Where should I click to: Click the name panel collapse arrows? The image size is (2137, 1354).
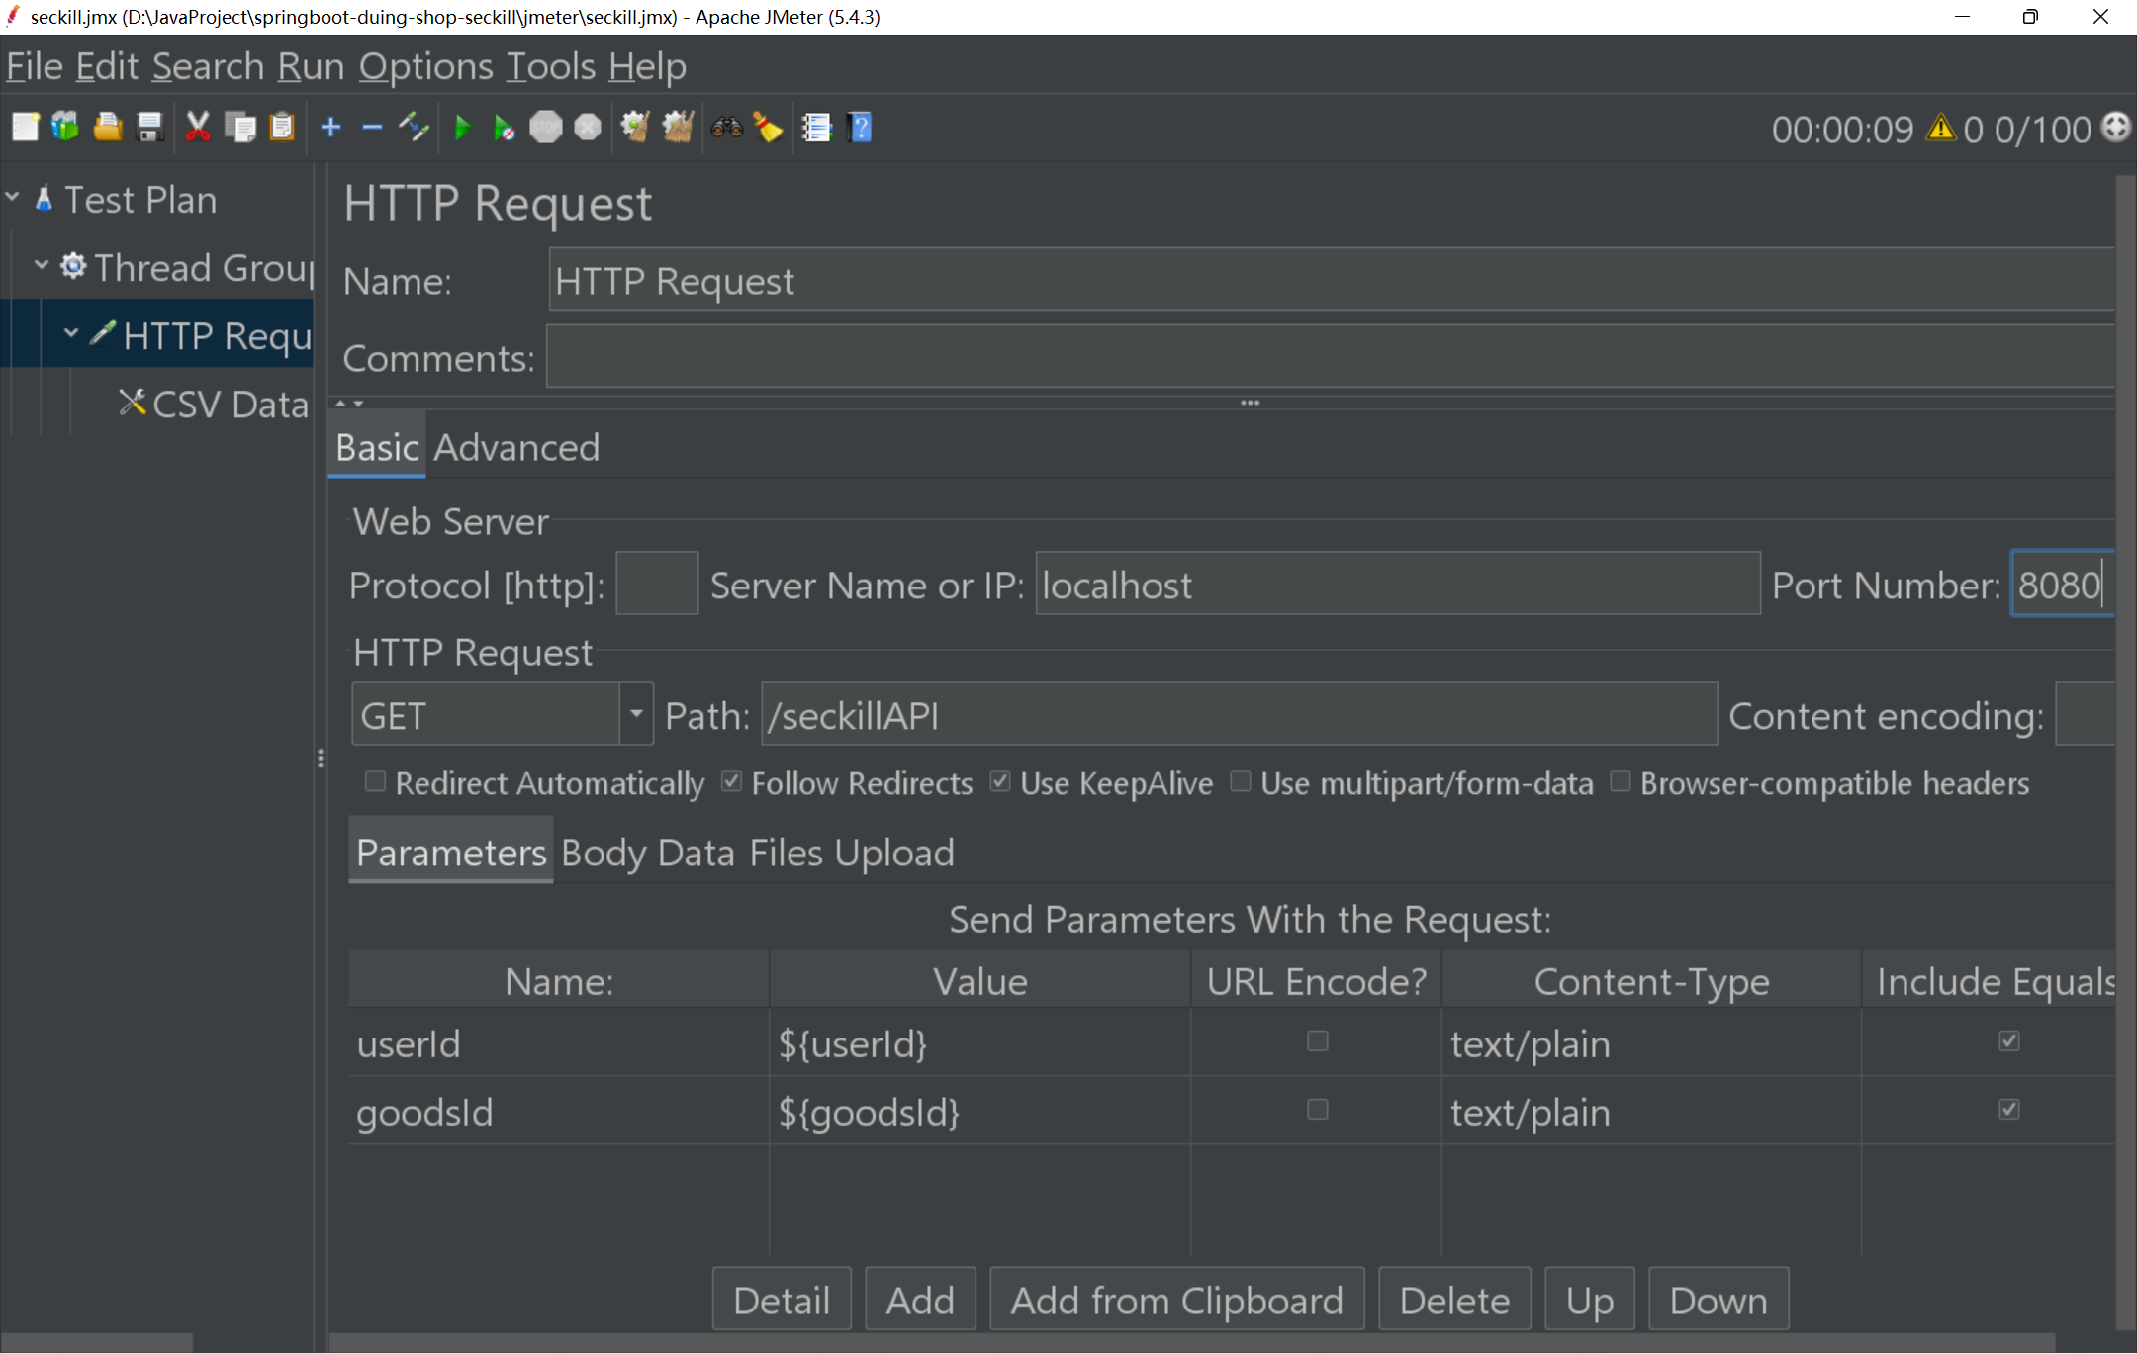click(x=349, y=404)
